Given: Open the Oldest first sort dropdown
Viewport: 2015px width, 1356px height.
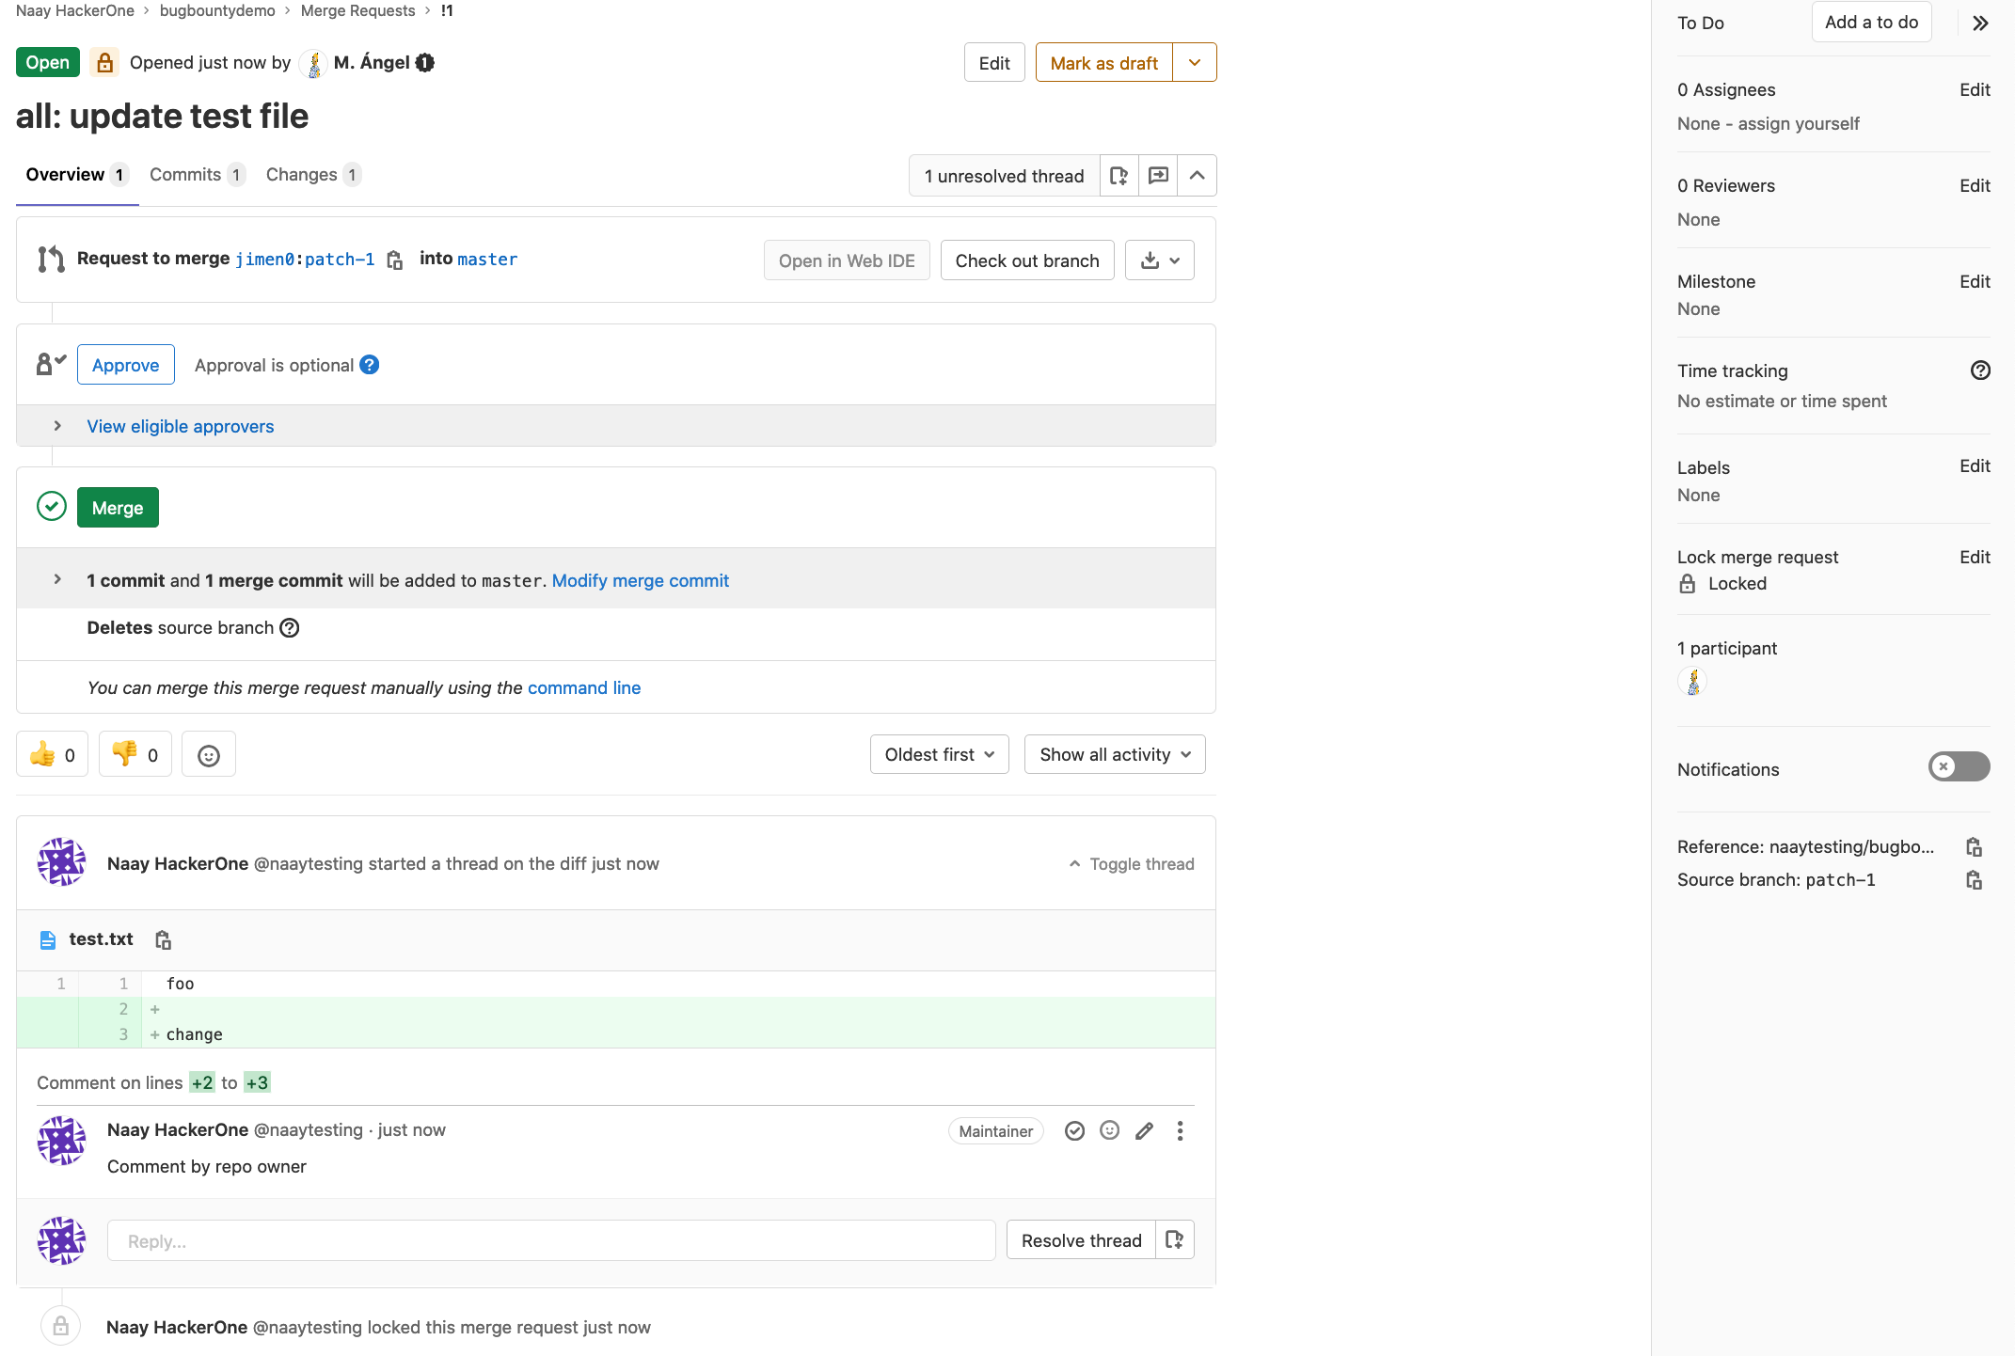Looking at the screenshot, I should 939,754.
